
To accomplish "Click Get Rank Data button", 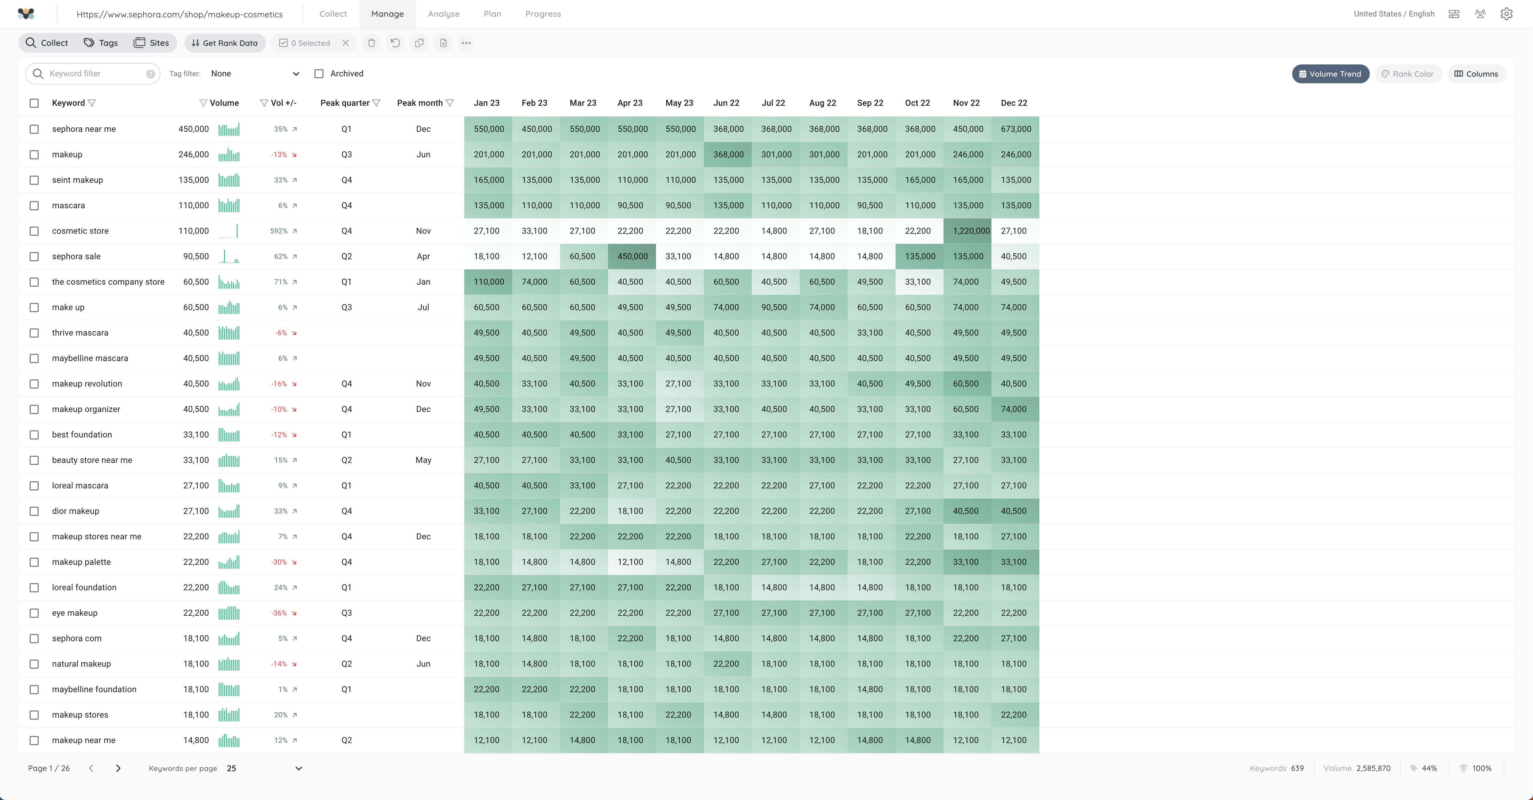I will (225, 43).
